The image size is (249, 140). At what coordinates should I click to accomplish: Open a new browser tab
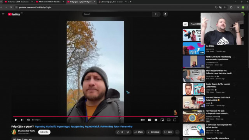[x=131, y=2]
